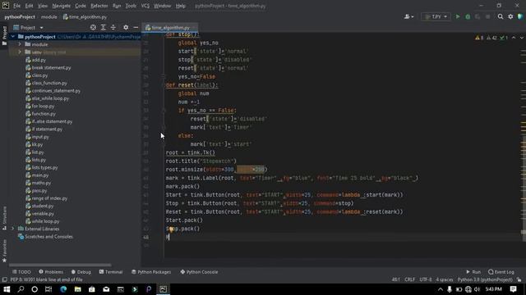Click the UTF-8 encoding indicator
Screen dimensions: 526x295
click(x=426, y=279)
